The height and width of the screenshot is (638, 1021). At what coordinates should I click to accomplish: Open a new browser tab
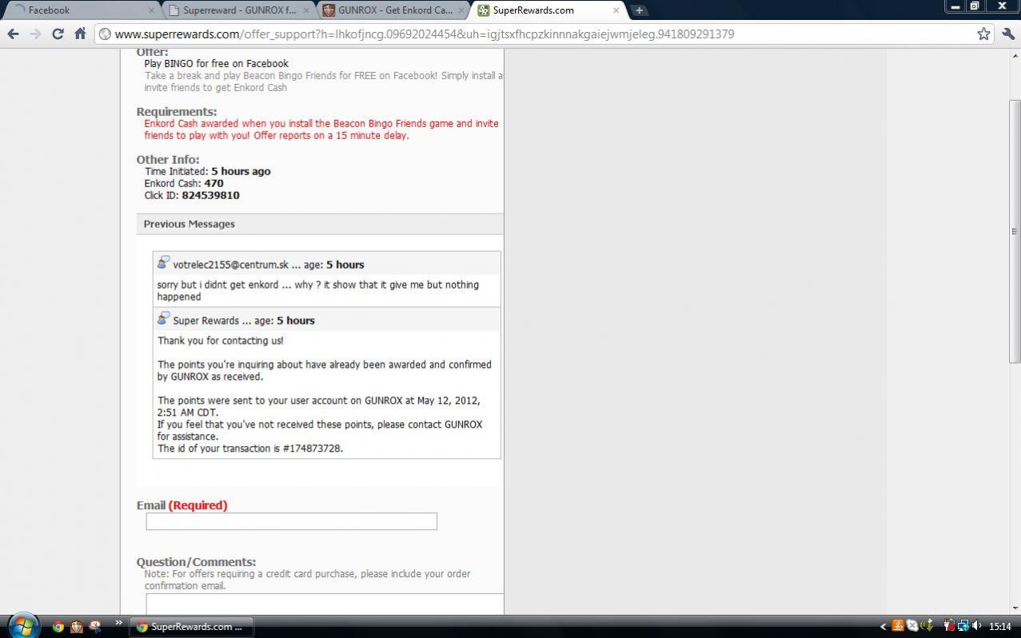639,10
